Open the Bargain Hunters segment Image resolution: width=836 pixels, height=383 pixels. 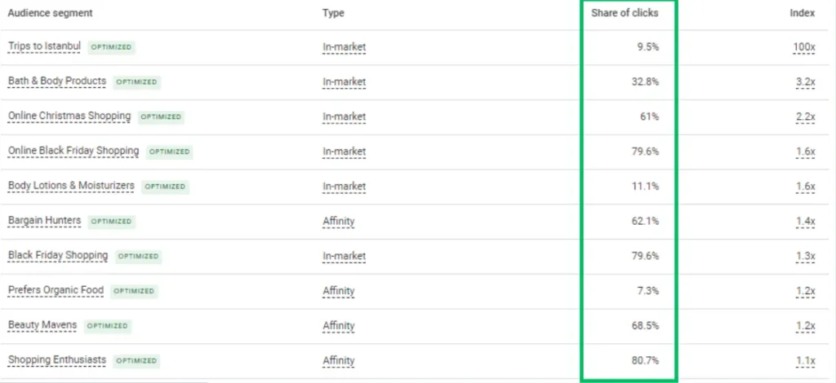tap(44, 221)
